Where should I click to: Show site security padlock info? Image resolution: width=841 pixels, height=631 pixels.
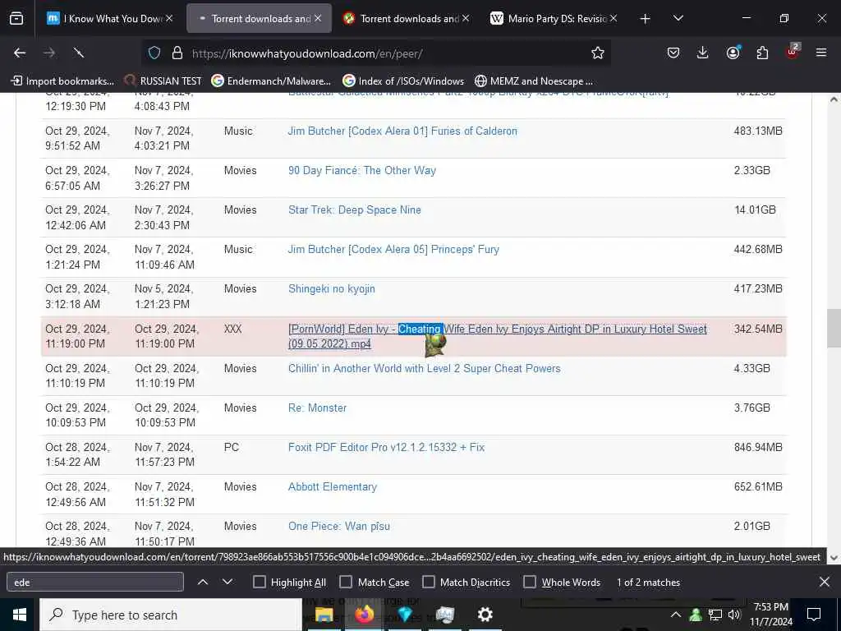(x=177, y=53)
